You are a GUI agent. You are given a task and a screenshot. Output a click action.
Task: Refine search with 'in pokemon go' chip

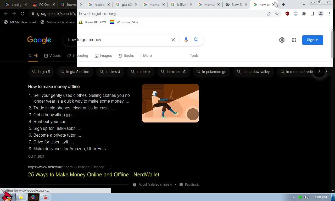[211, 72]
